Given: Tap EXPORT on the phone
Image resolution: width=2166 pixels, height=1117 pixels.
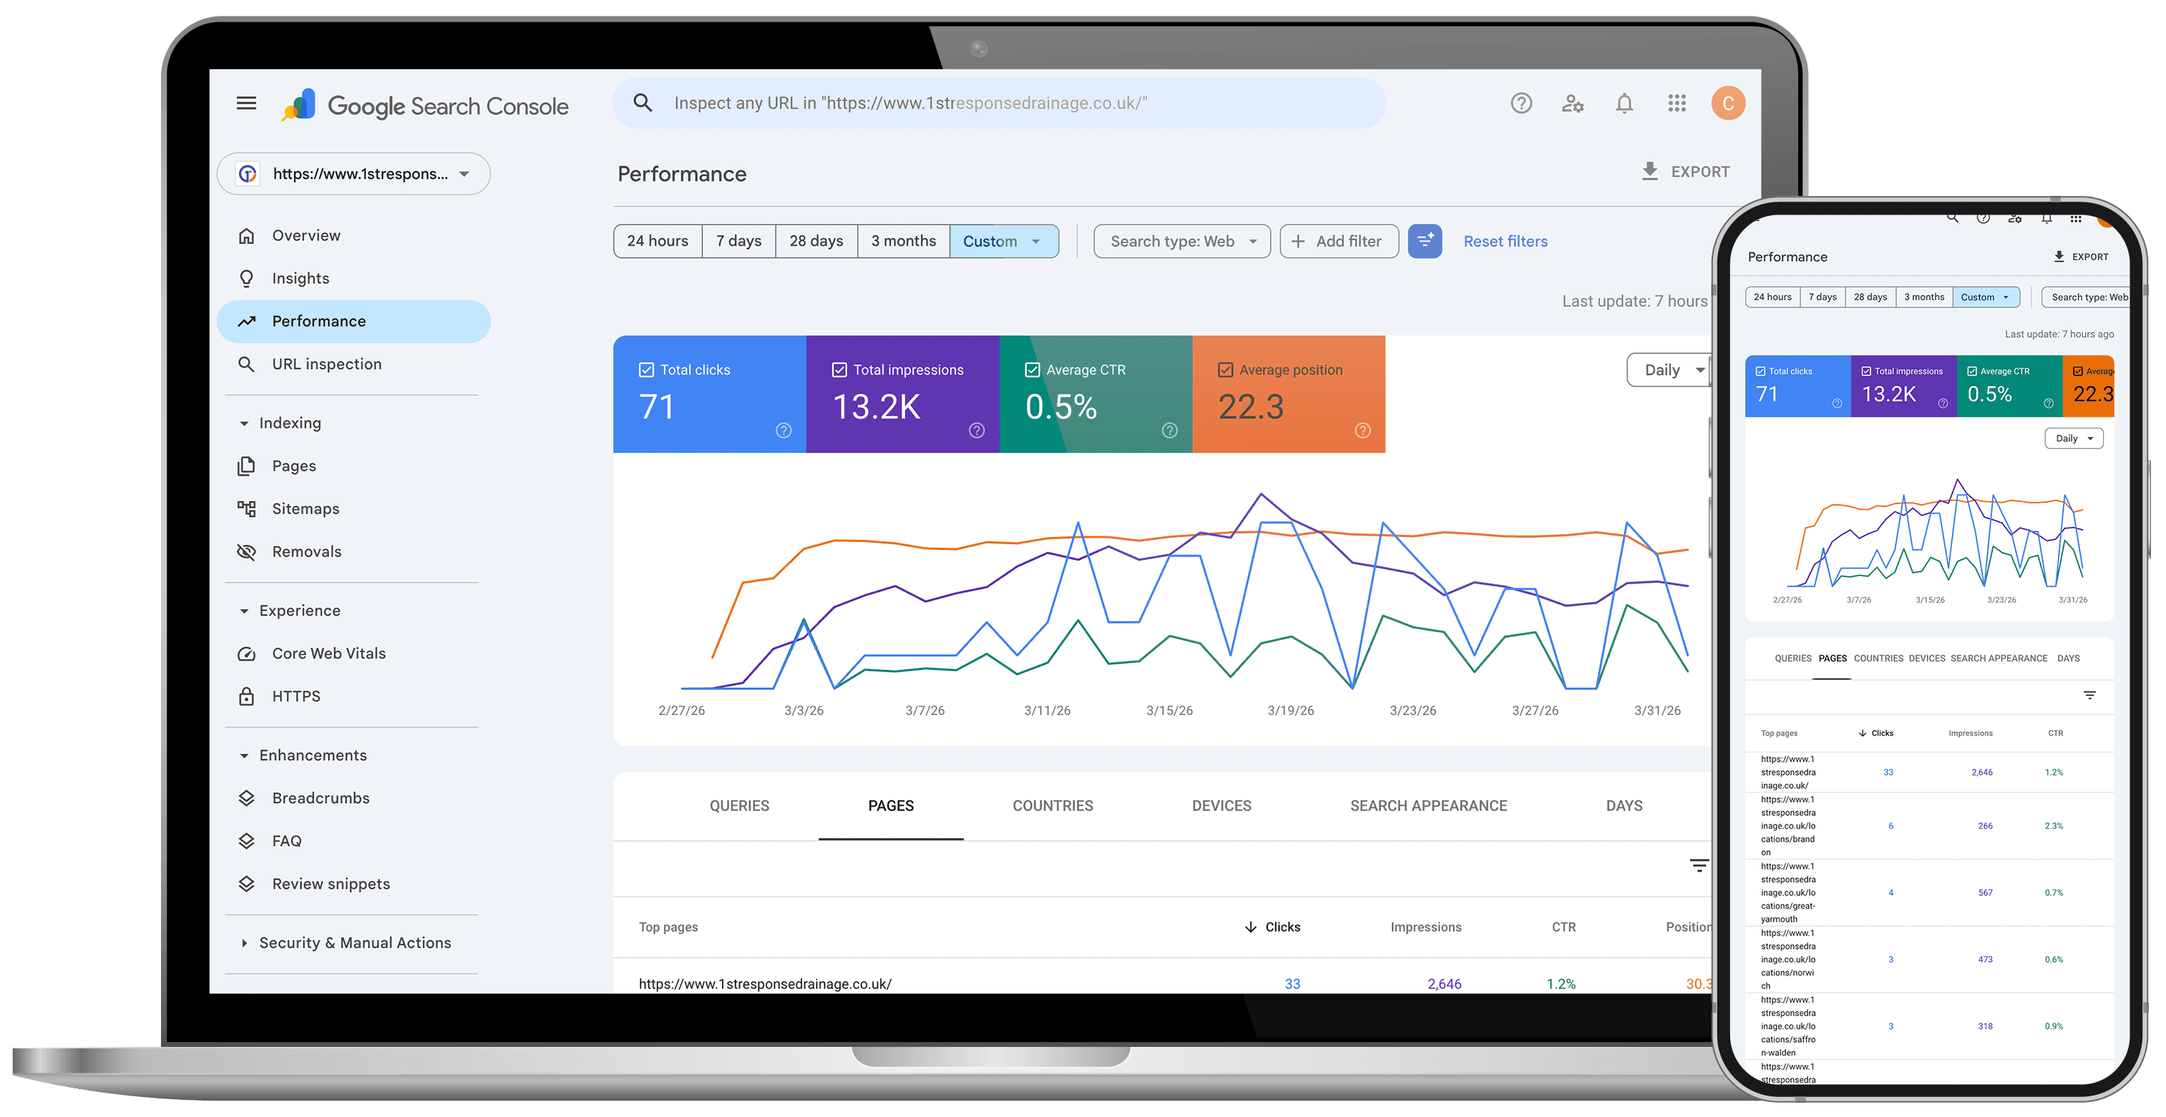Looking at the screenshot, I should 2081,256.
